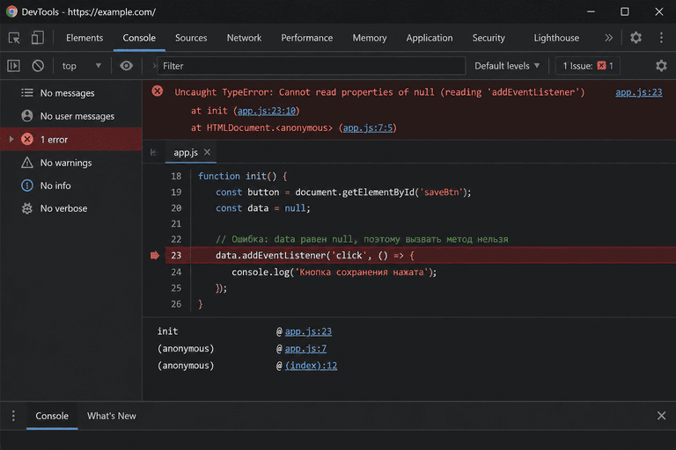Open the app.js:7:5 stack link
This screenshot has width=676, height=450.
click(x=368, y=128)
